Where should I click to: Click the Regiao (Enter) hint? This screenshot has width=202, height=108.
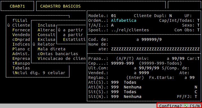tap(135, 78)
